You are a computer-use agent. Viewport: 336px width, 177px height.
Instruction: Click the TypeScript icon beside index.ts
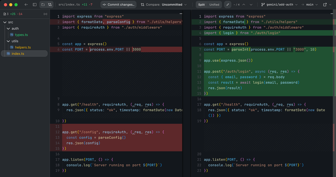tap(8, 53)
